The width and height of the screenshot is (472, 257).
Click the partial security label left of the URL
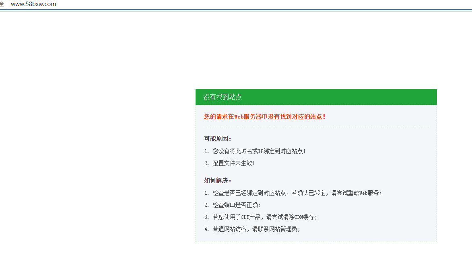[2, 4]
